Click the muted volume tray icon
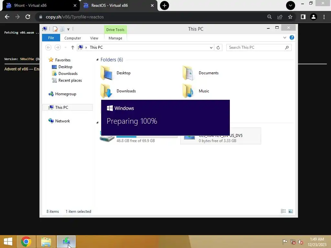This screenshot has height=248, width=331. (x=300, y=242)
